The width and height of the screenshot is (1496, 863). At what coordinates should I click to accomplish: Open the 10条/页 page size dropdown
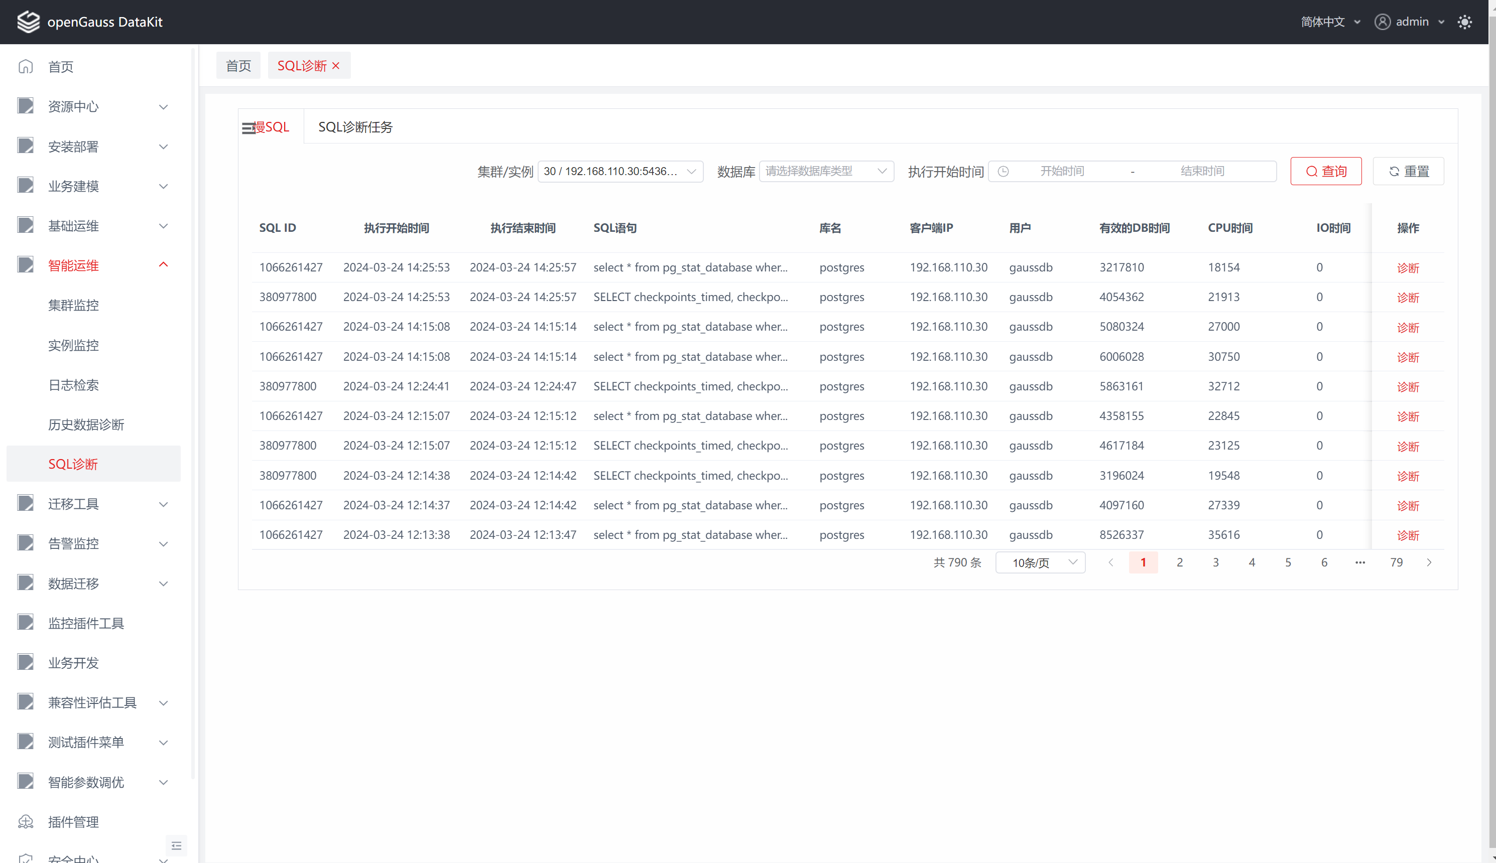(x=1040, y=562)
